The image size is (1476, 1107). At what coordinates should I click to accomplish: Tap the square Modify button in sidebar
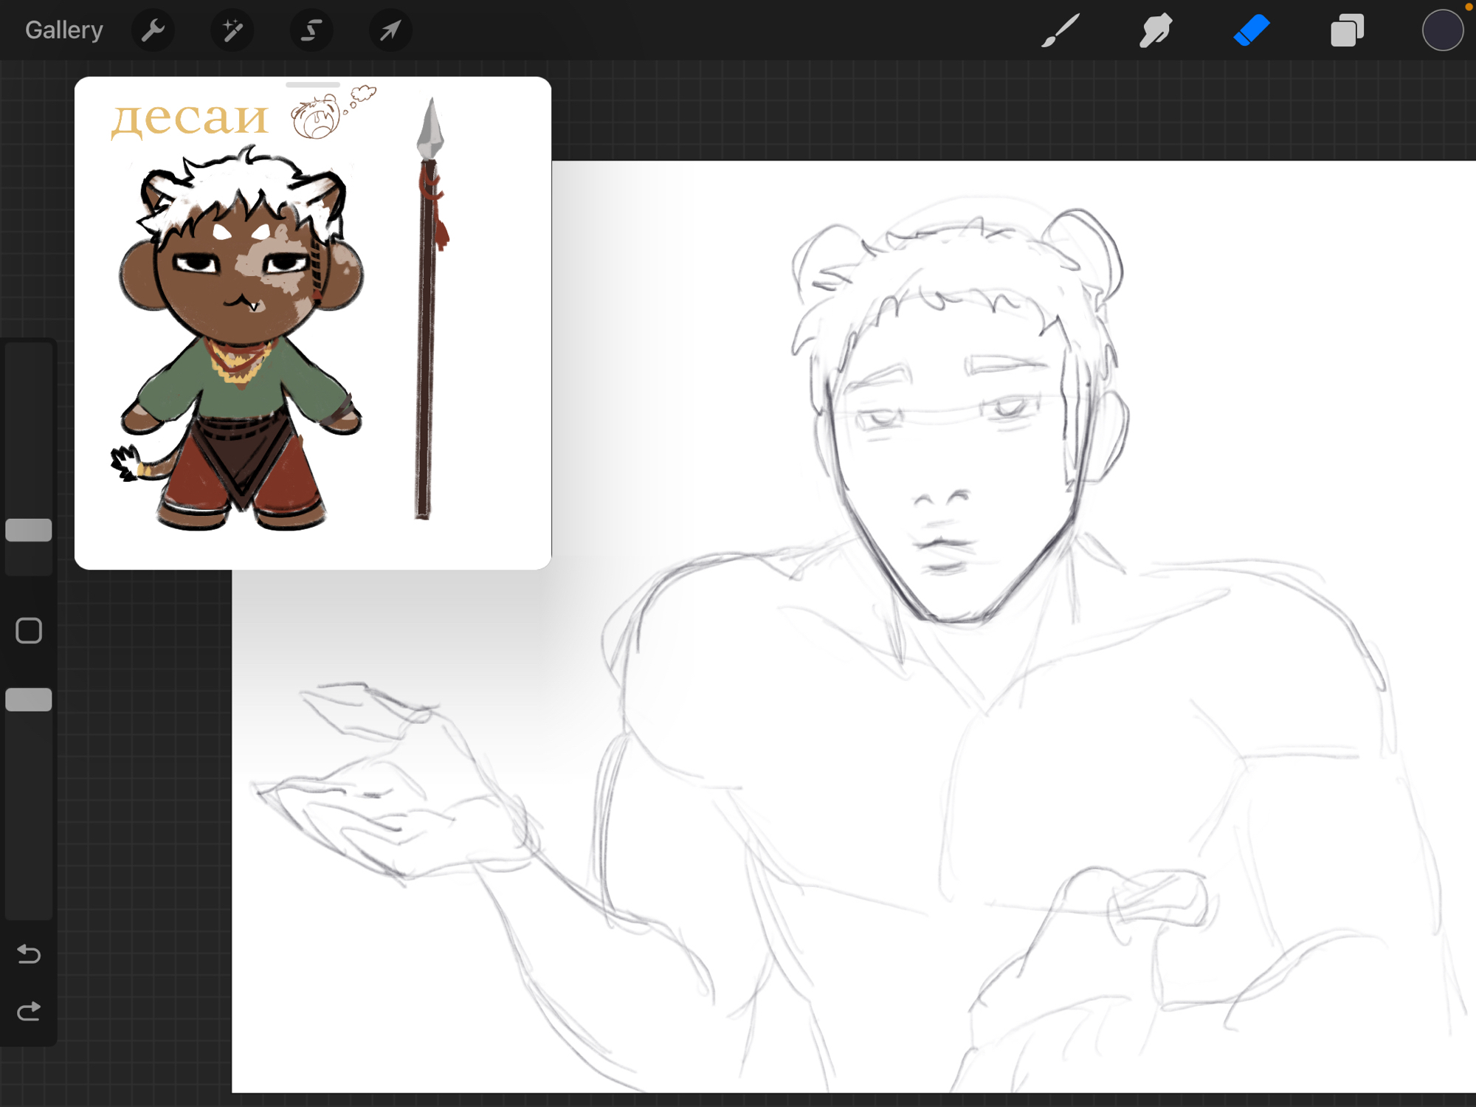tap(29, 631)
